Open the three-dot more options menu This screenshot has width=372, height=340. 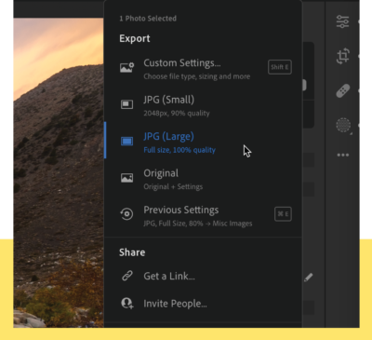[343, 155]
